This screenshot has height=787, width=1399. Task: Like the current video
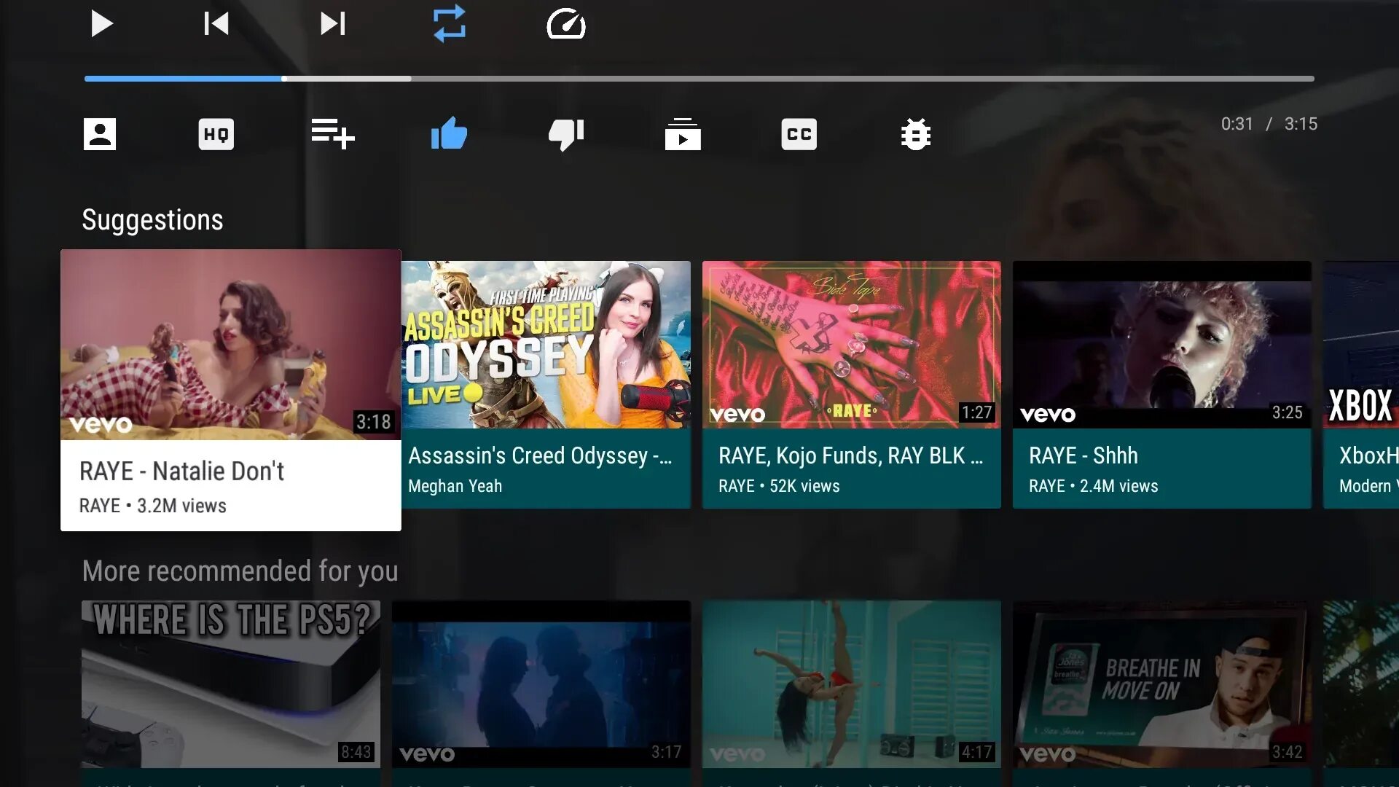click(449, 134)
